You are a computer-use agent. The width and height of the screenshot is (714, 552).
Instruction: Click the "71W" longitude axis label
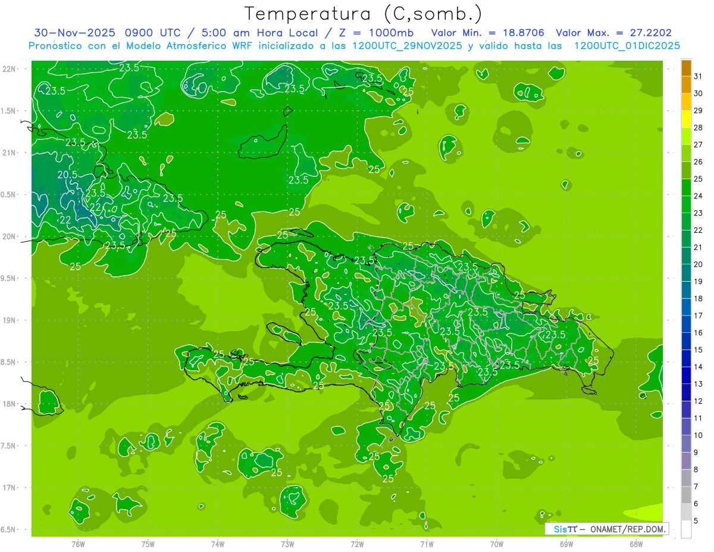(427, 544)
